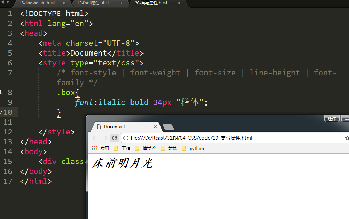Click the "text/css" attribute value
This screenshot has height=219, width=349.
pos(116,63)
